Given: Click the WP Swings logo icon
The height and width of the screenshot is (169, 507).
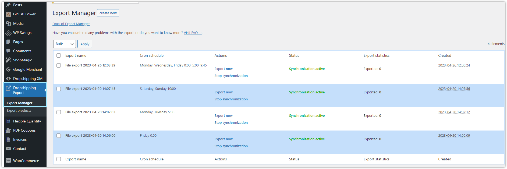Looking at the screenshot, I should [x=8, y=33].
